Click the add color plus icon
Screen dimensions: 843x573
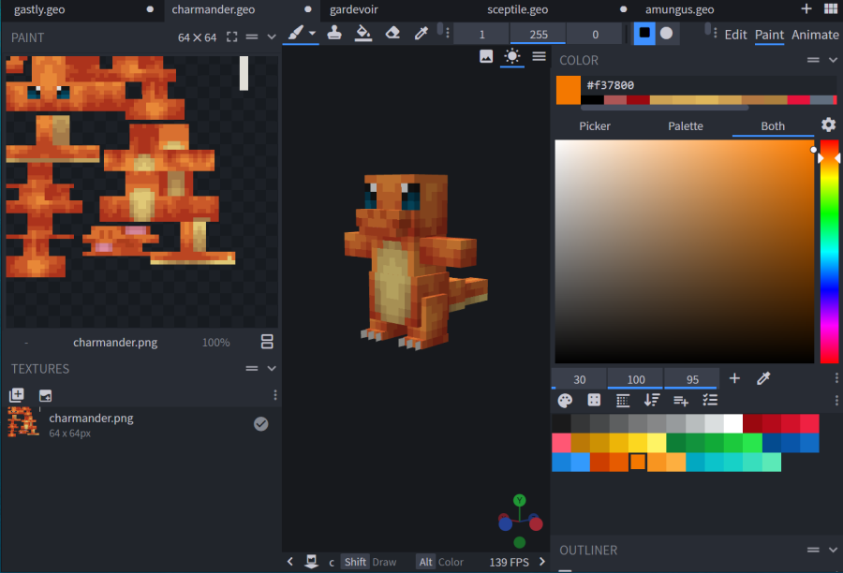(734, 379)
